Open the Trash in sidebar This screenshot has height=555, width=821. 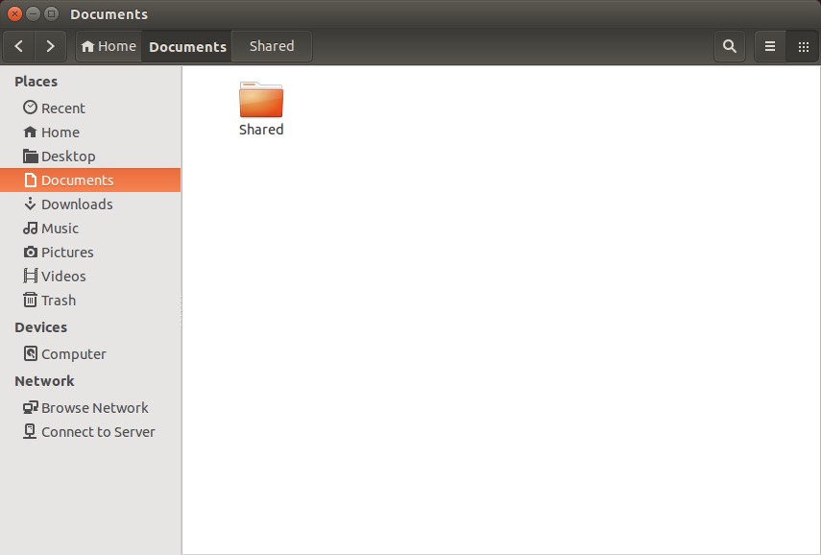[58, 301]
